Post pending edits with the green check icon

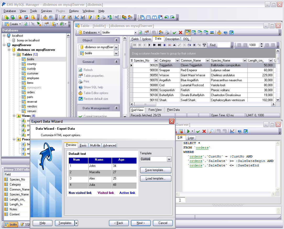point(174,32)
